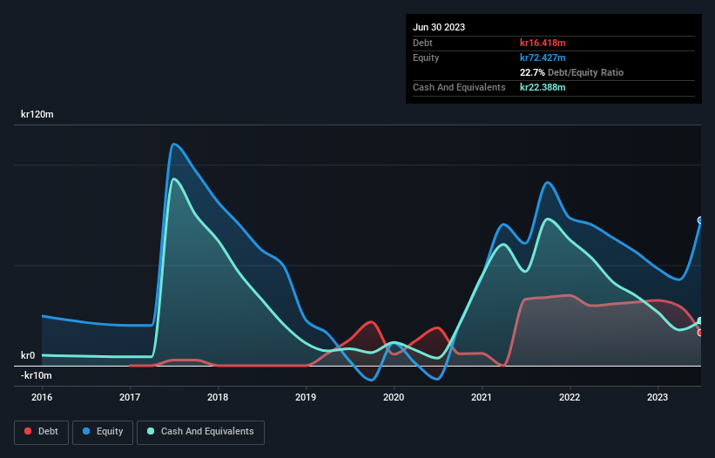The image size is (715, 458).
Task: Select the 2021 x-axis label
Action: pyautogui.click(x=482, y=397)
